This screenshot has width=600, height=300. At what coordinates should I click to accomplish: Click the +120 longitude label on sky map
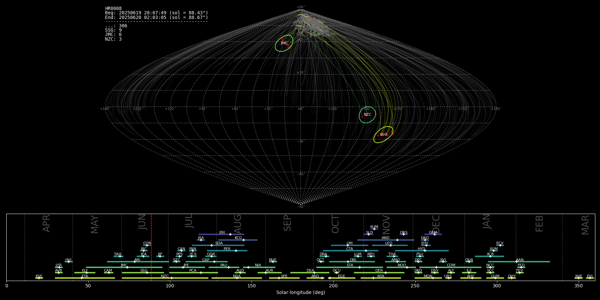(169, 109)
